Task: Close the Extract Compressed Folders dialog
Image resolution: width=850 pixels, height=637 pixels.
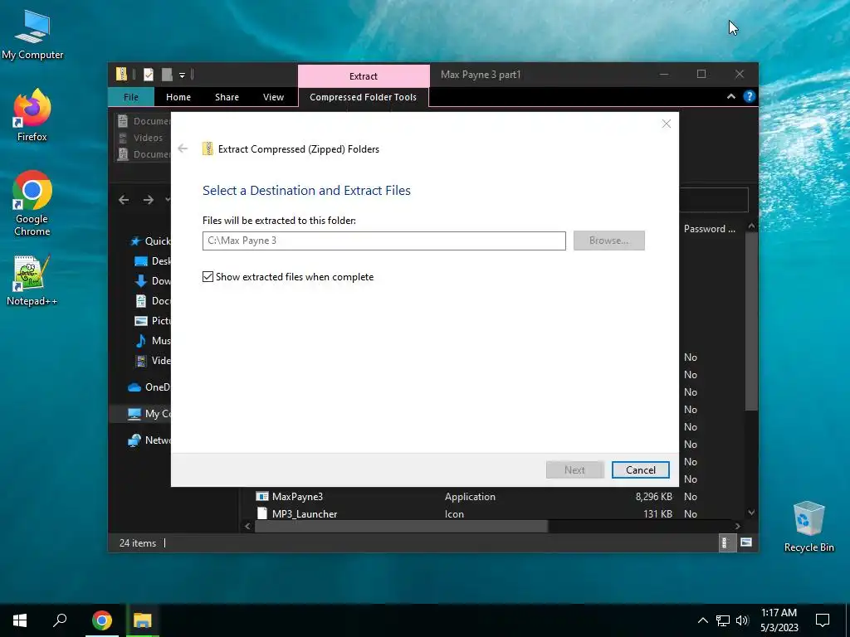Action: click(x=667, y=124)
